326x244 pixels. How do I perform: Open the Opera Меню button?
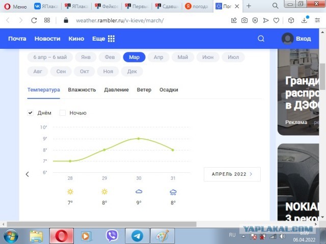point(16,6)
